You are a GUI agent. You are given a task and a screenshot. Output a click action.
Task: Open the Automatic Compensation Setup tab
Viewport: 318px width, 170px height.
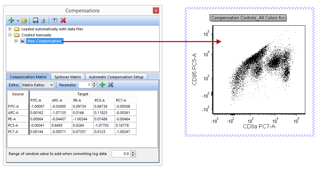click(116, 77)
